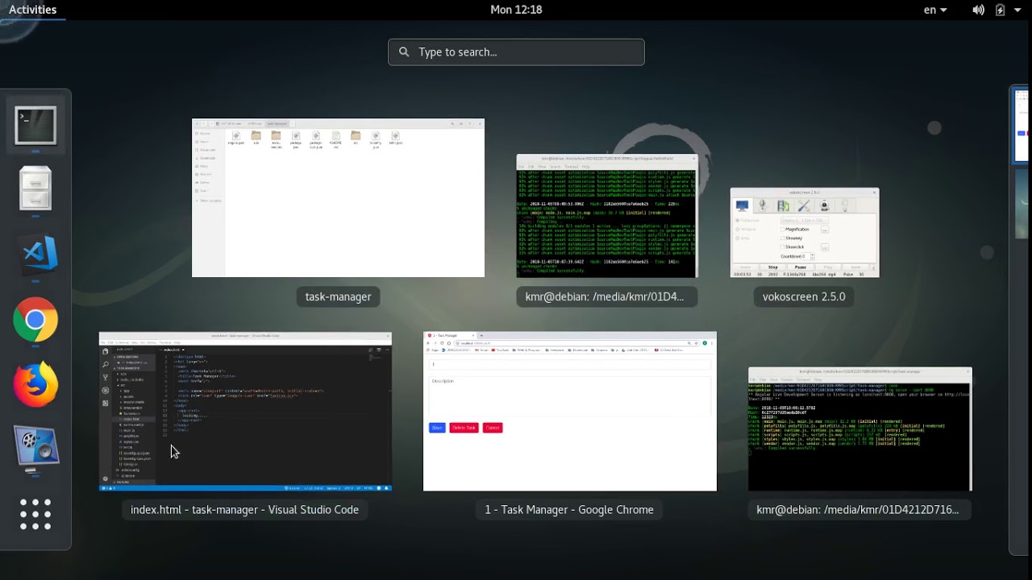
Task: Click the volume speaker icon in top bar
Action: point(978,10)
